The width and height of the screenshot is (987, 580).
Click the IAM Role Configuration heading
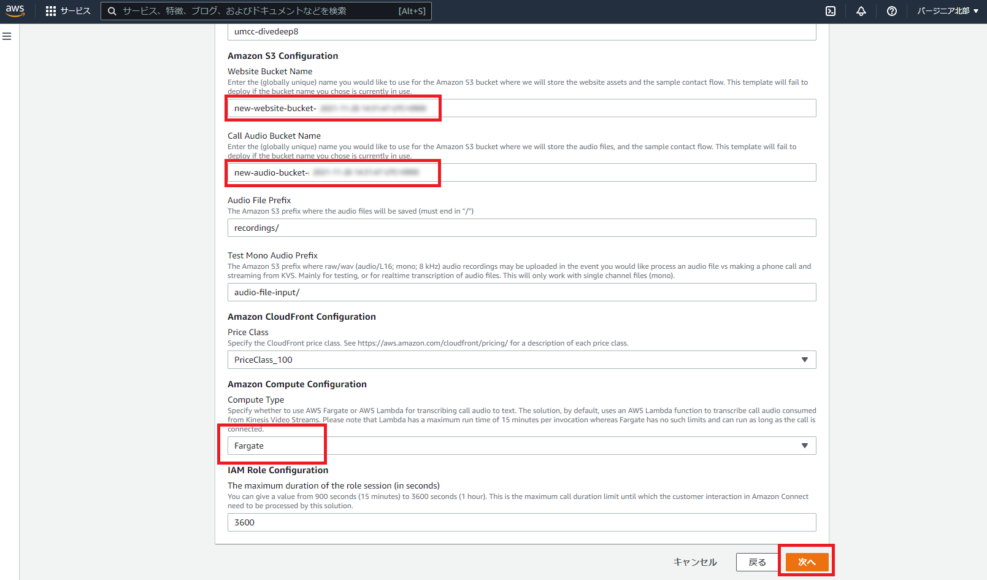[278, 470]
